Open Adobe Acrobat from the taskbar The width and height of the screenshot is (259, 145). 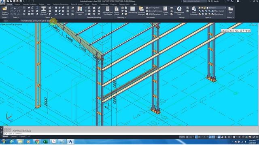pyautogui.click(x=54, y=141)
